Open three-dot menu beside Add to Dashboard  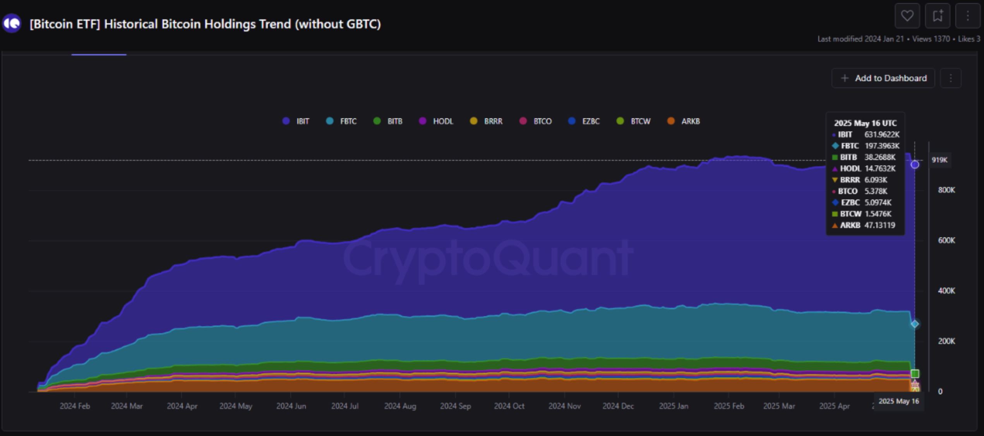point(951,78)
